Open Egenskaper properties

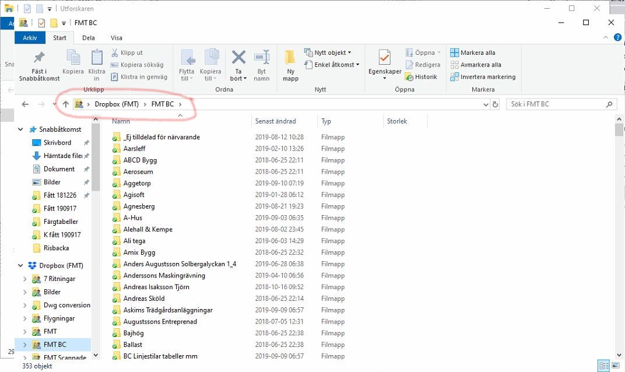pos(385,65)
